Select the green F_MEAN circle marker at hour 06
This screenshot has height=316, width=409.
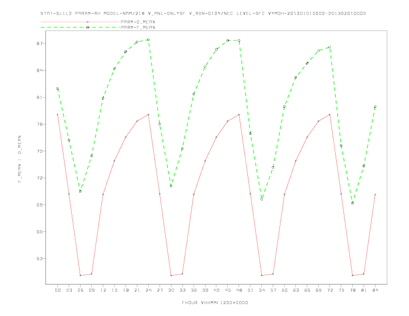point(81,192)
